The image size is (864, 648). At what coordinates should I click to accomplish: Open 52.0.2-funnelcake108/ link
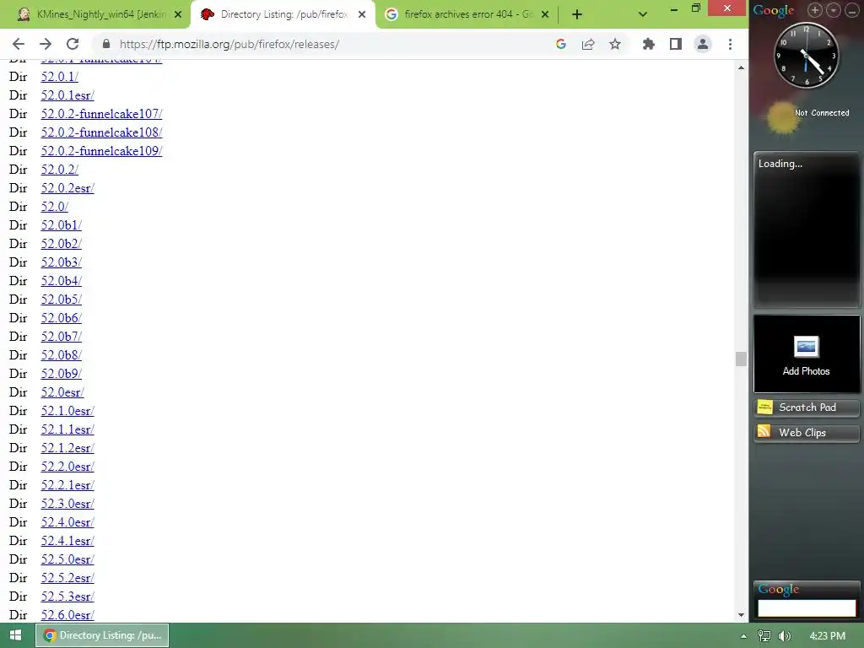[101, 132]
